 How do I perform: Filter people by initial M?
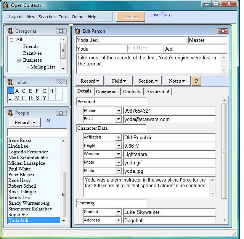pos(17,98)
